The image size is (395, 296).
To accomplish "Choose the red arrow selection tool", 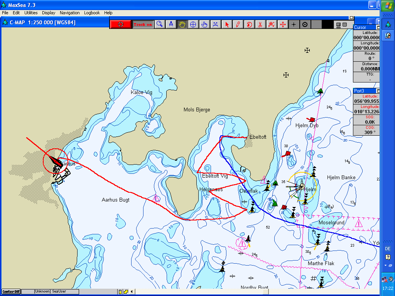I will click(x=227, y=24).
